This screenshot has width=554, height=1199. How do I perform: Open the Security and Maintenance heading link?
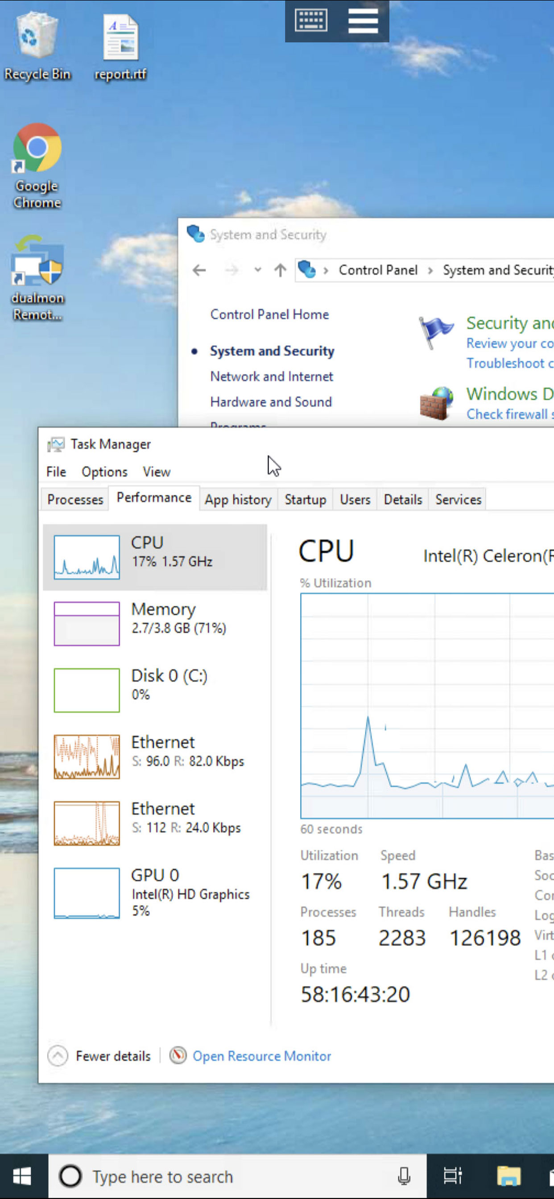coord(510,322)
